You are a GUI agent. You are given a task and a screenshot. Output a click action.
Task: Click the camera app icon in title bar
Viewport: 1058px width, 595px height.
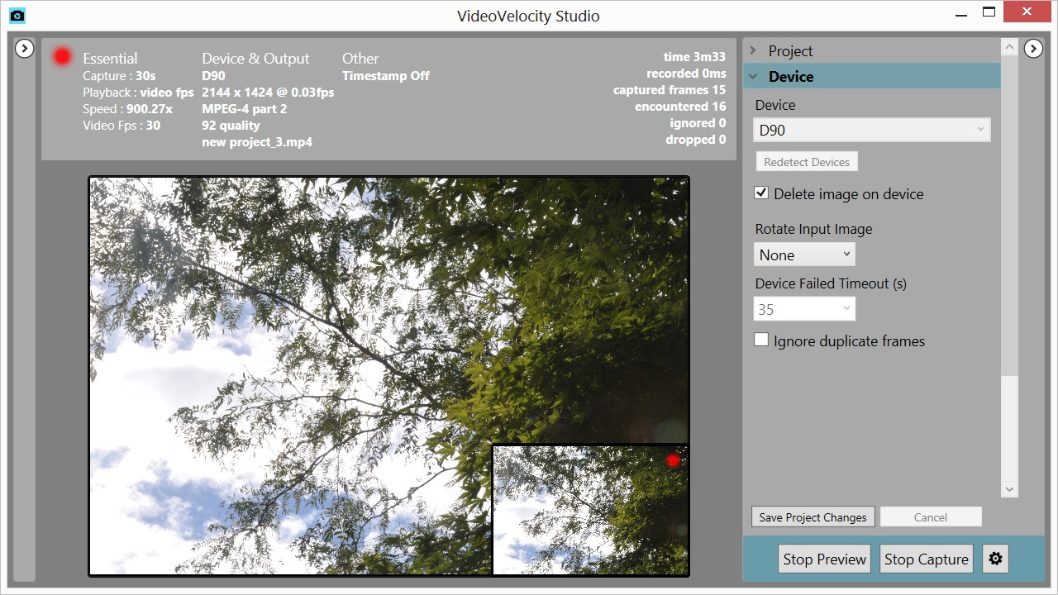pos(17,15)
